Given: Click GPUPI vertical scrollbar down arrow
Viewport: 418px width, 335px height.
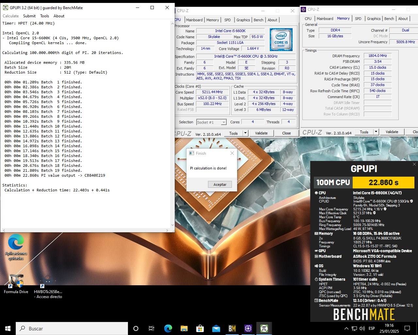Looking at the screenshot, I should click(172, 225).
